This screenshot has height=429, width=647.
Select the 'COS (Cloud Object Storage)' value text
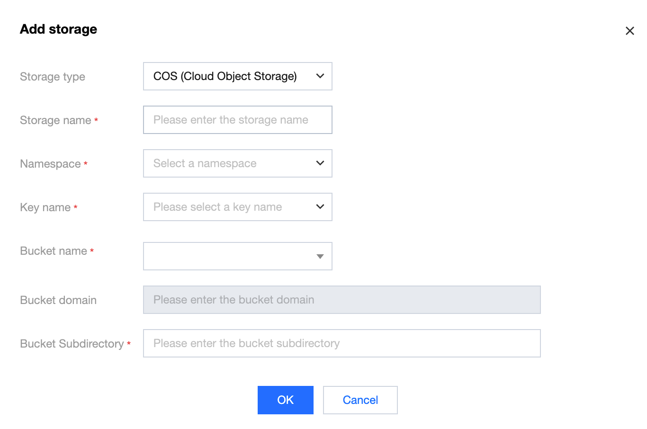click(225, 76)
